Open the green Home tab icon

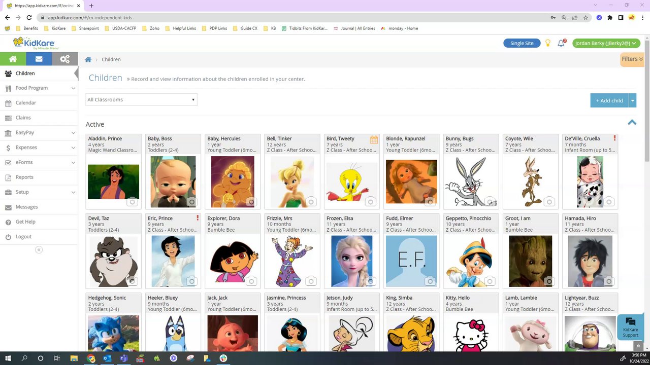tap(13, 59)
